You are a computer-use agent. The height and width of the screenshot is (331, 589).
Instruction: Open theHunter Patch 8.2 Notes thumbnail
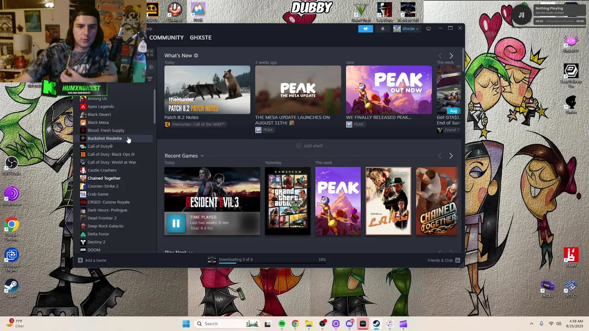click(208, 90)
